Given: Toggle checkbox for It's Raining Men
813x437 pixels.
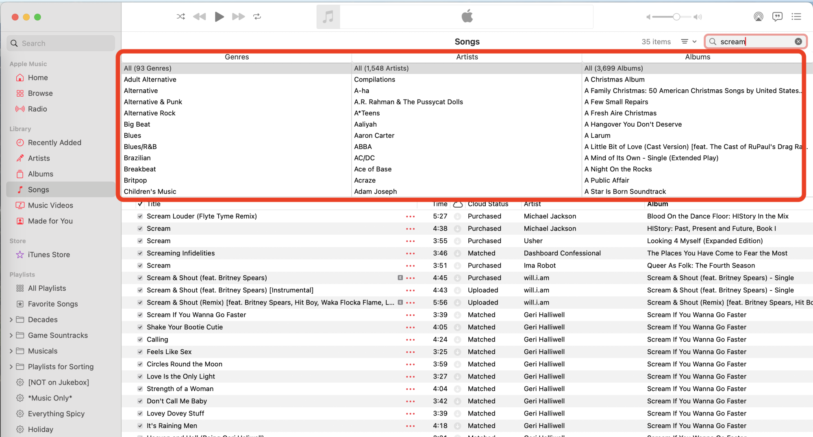Looking at the screenshot, I should [140, 426].
